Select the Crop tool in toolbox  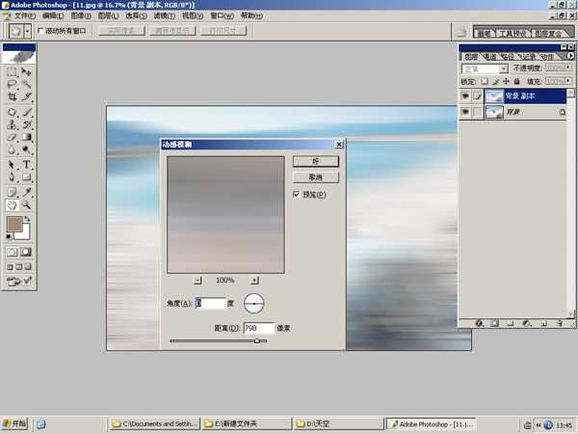click(x=12, y=97)
